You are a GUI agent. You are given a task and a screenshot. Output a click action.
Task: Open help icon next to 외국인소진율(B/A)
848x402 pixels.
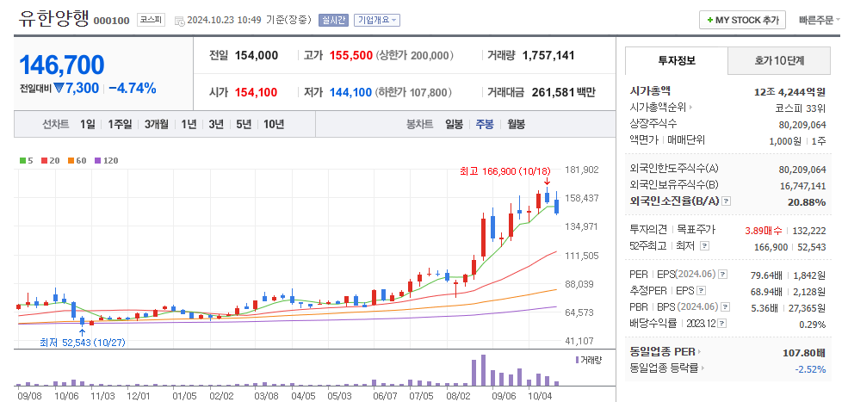pyautogui.click(x=727, y=201)
